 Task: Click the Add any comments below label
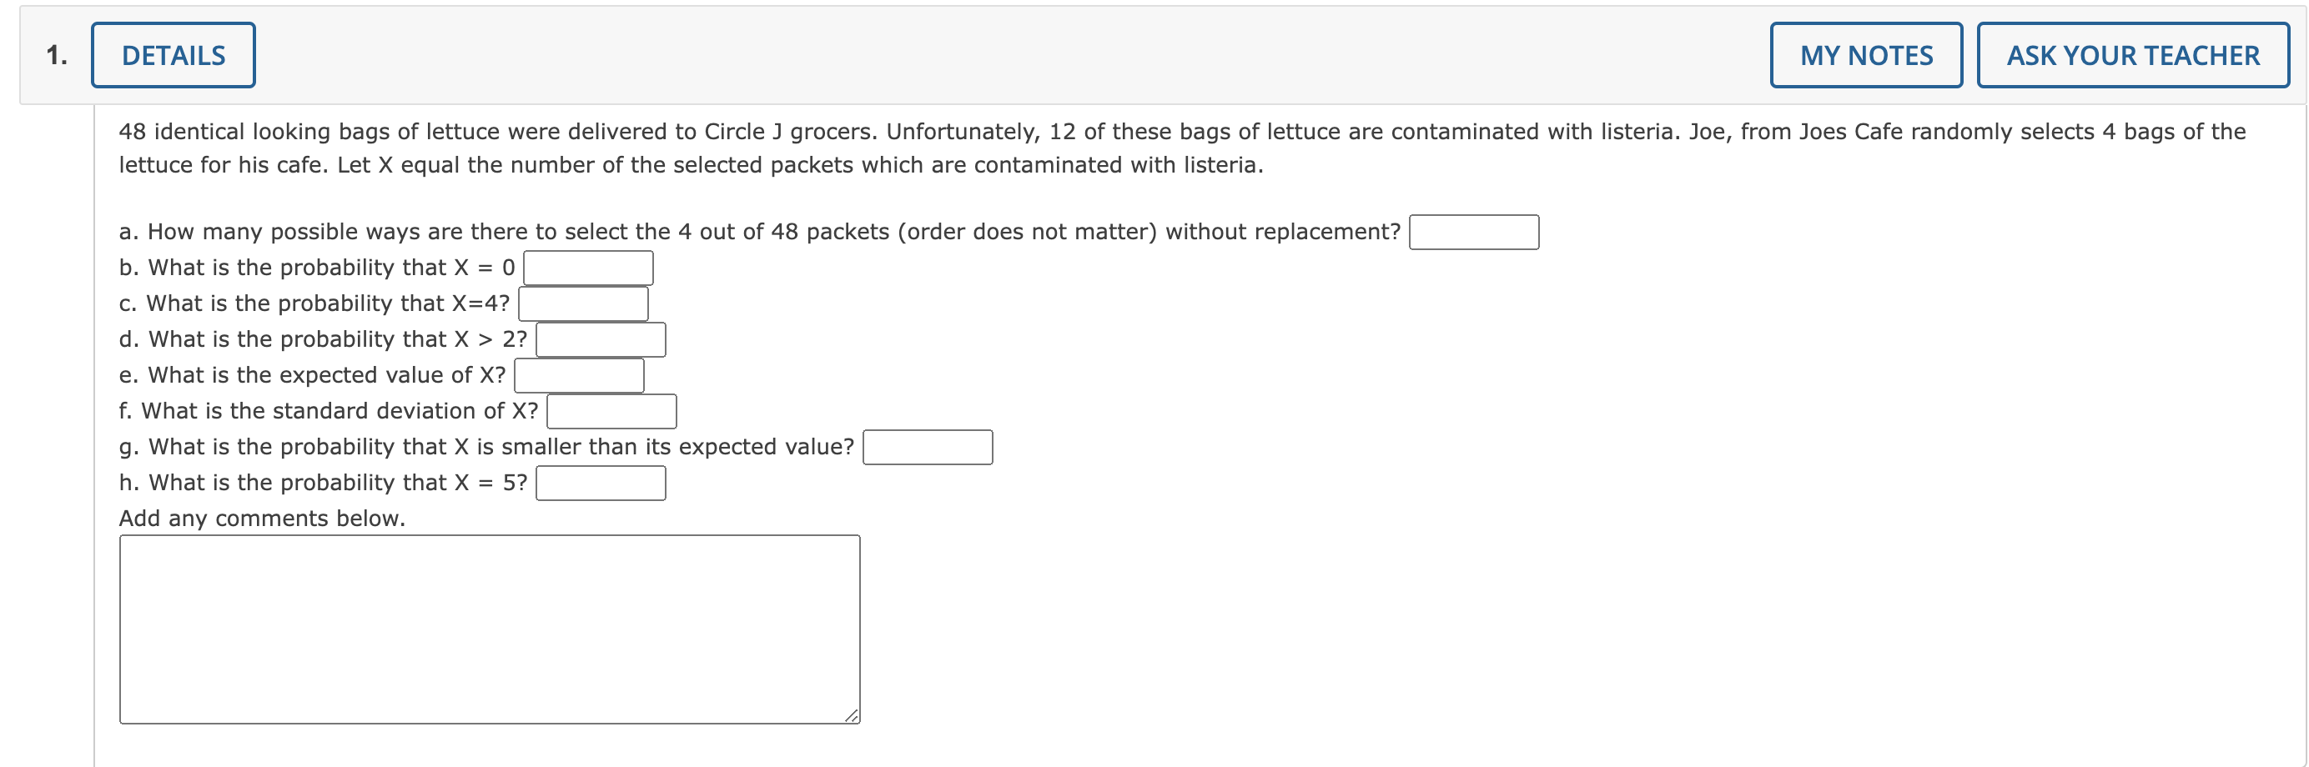tap(264, 517)
